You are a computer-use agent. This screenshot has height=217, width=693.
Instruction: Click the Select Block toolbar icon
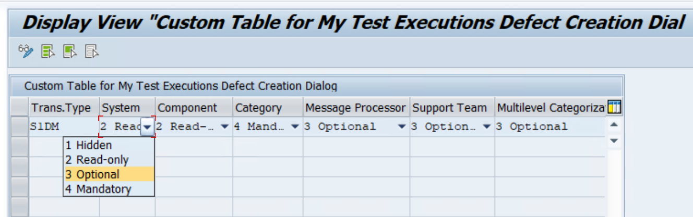coord(70,51)
